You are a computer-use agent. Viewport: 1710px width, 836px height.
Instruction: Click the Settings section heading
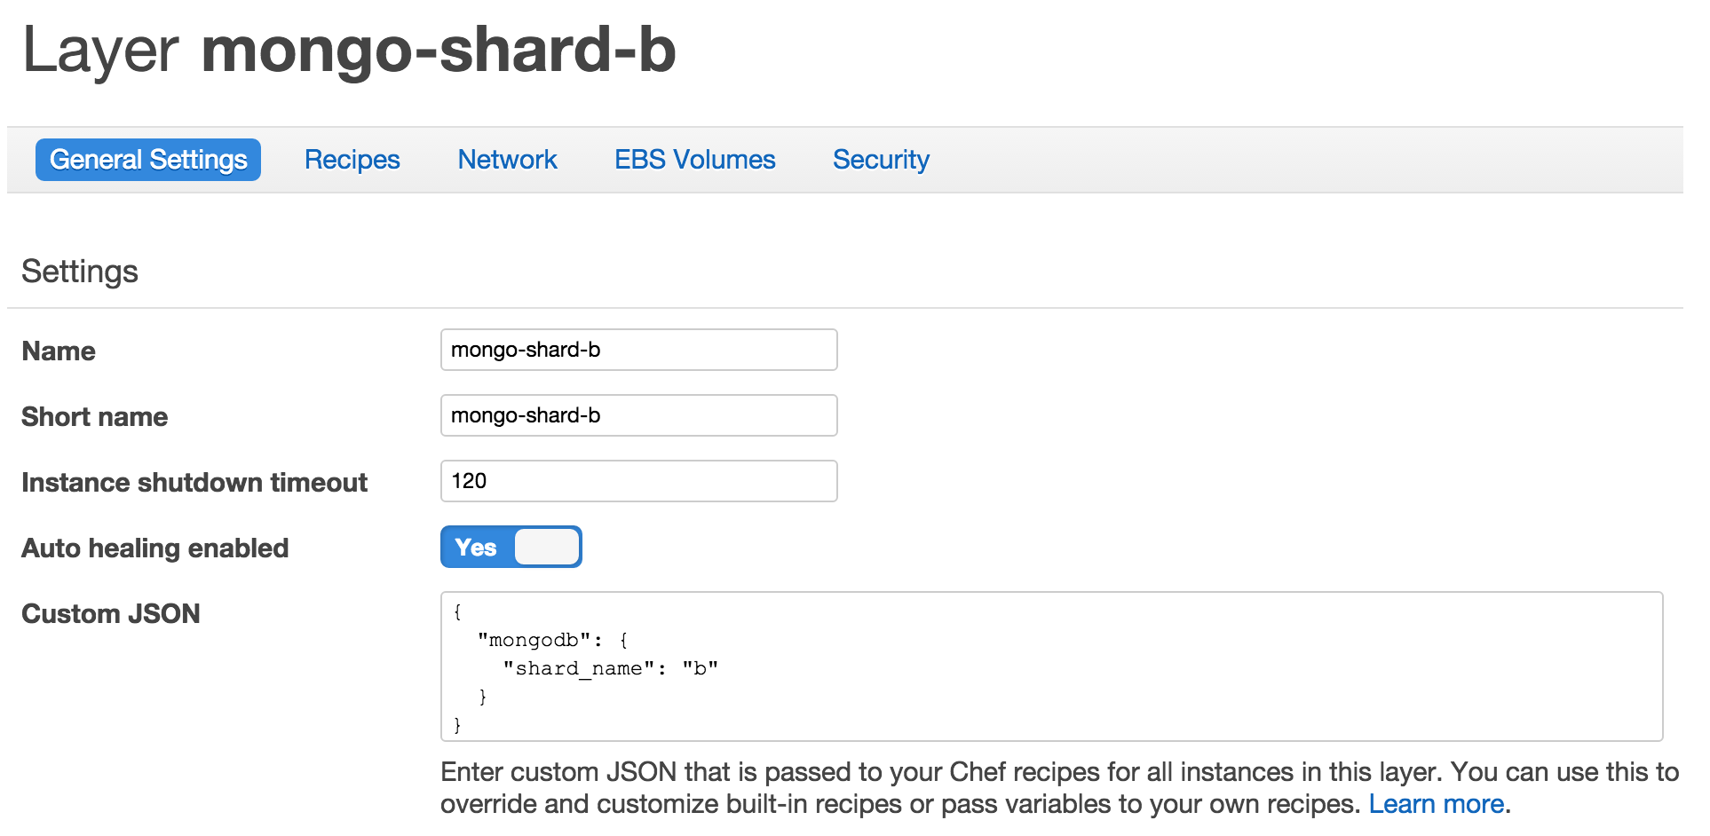pyautogui.click(x=80, y=271)
